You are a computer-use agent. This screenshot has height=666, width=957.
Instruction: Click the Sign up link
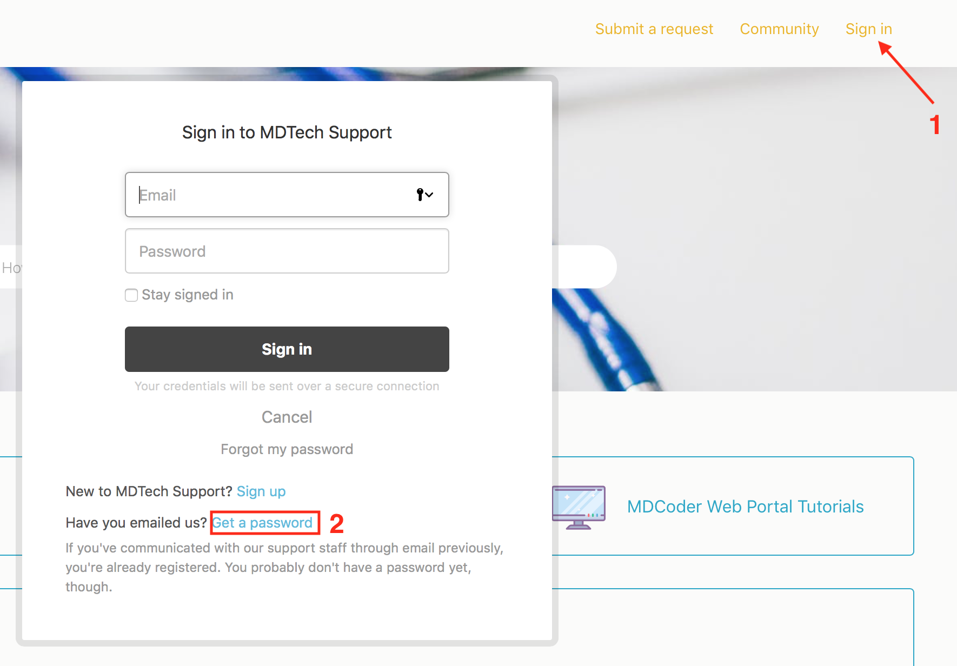click(x=261, y=491)
